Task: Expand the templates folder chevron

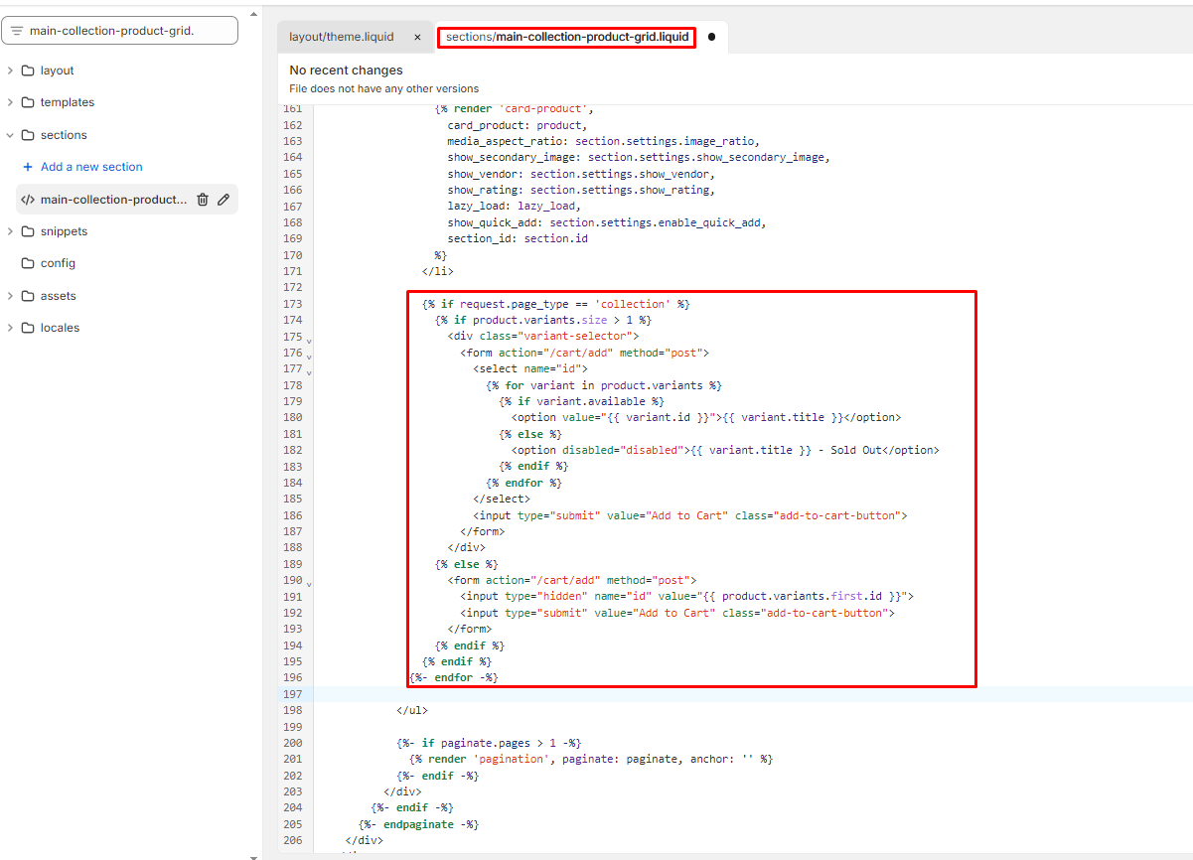Action: (10, 102)
